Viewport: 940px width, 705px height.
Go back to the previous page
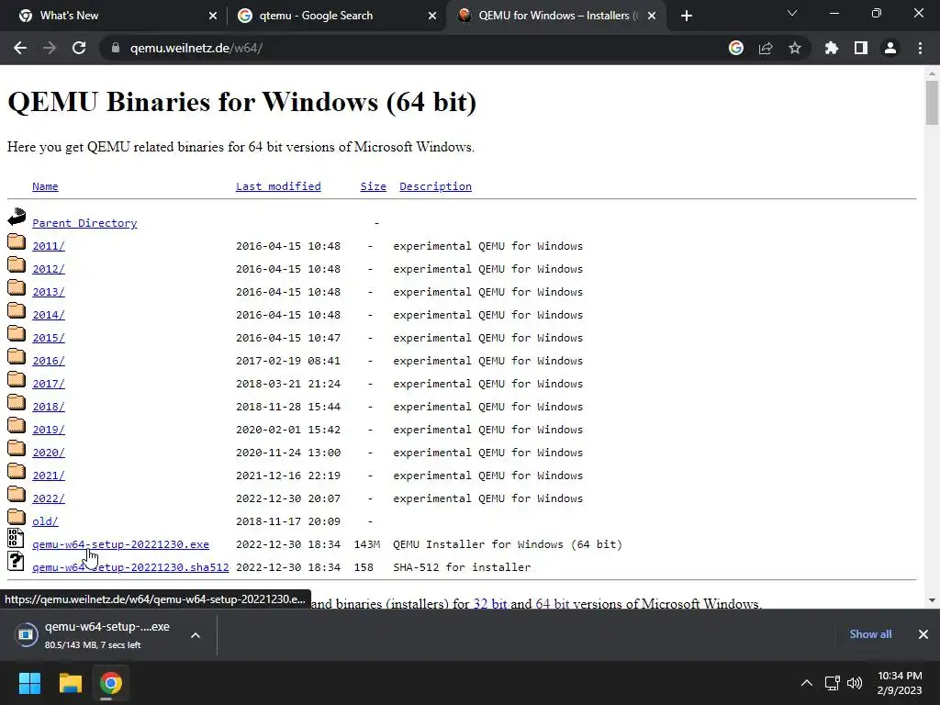click(x=20, y=48)
